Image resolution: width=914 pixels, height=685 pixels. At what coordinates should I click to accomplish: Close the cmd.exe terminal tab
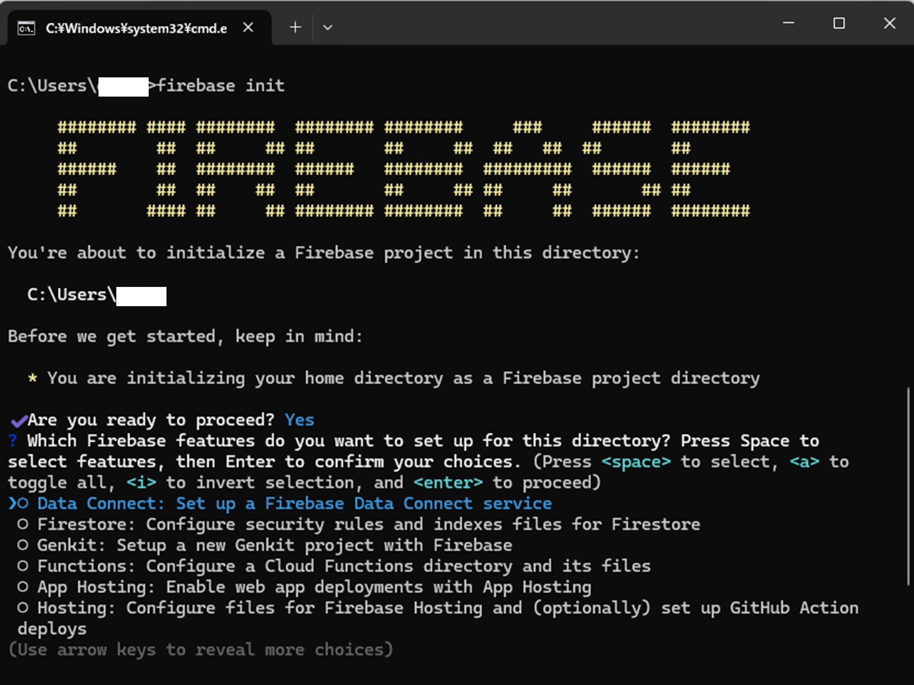249,28
